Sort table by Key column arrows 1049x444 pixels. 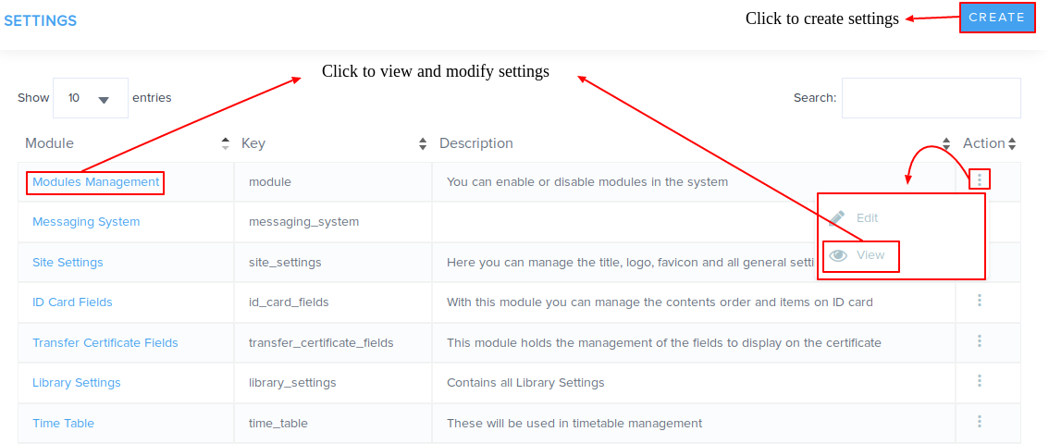click(423, 144)
